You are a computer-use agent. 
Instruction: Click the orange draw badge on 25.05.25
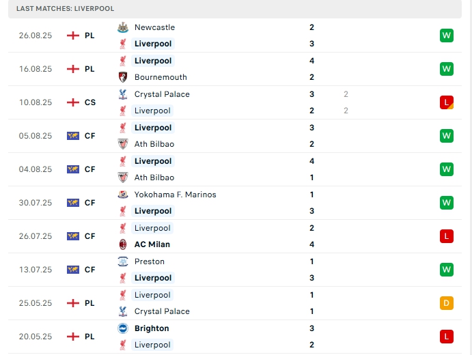click(447, 303)
